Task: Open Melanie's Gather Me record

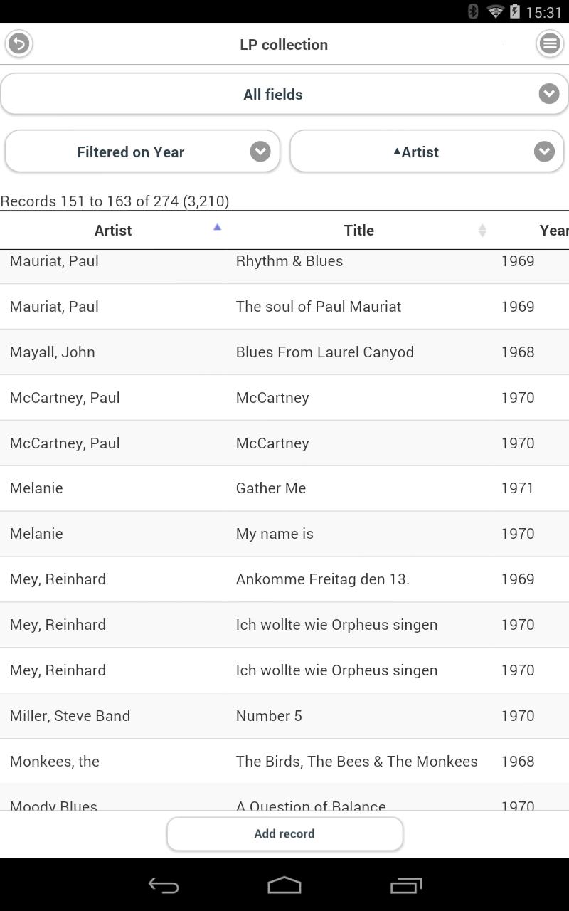Action: click(271, 488)
